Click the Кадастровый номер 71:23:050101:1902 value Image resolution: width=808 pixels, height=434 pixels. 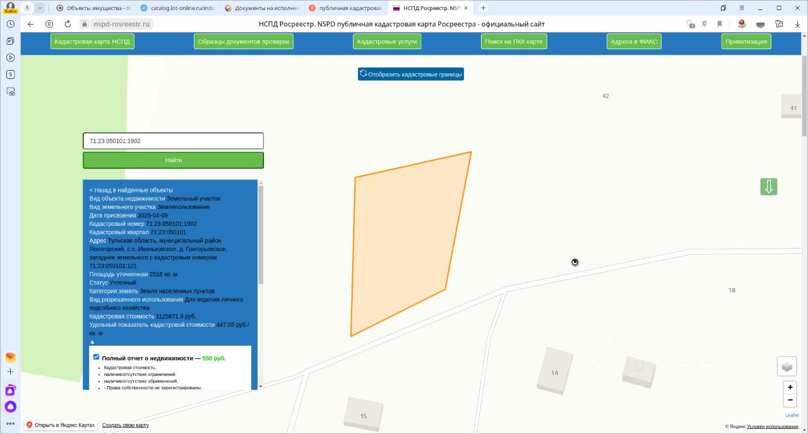(x=171, y=223)
